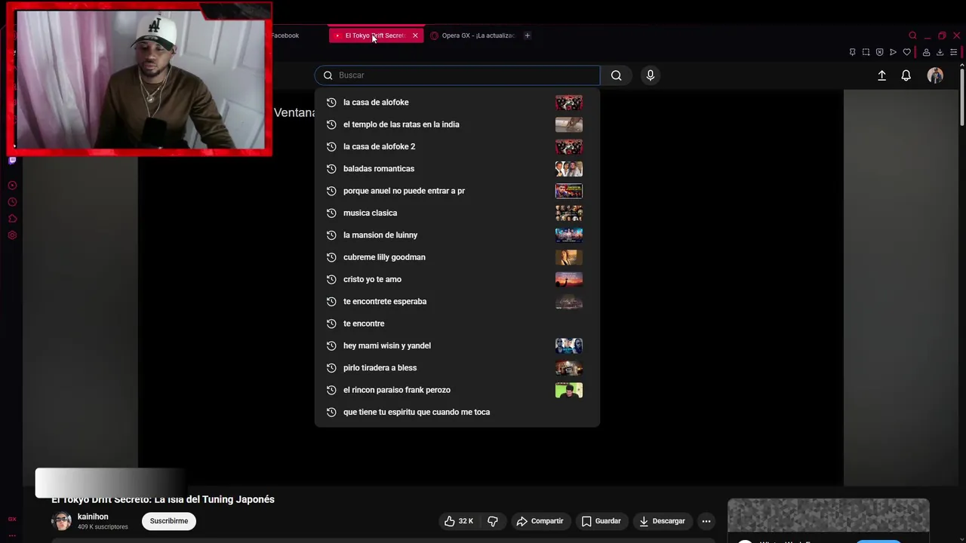Pick 'el rincon paraiso frank perozo' suggestion

point(457,390)
